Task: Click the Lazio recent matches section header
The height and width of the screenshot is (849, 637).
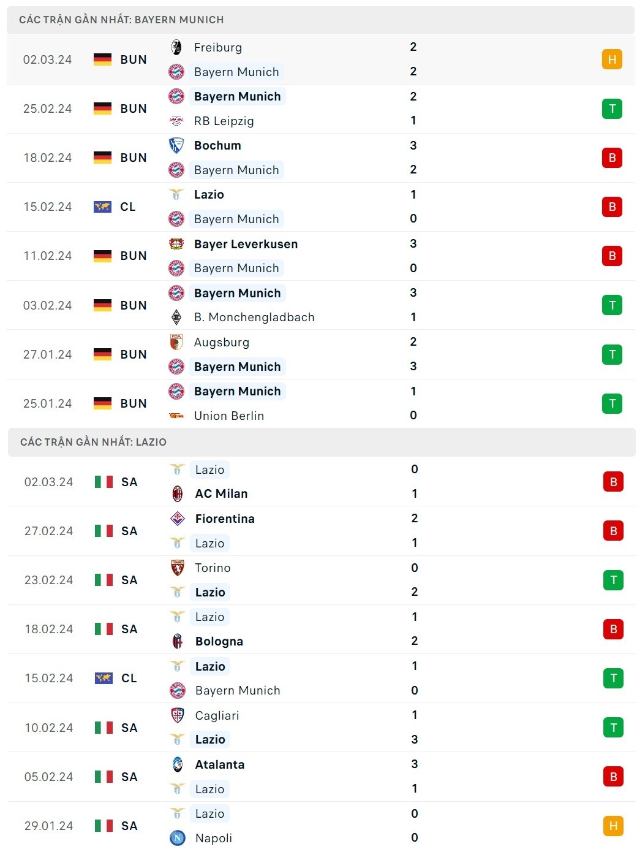Action: pos(93,442)
